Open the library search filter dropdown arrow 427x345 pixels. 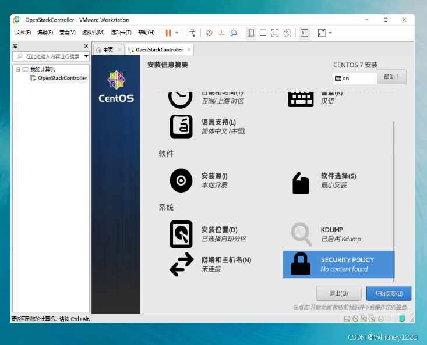[x=86, y=56]
